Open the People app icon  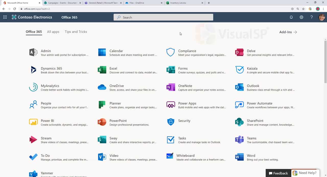click(33, 105)
